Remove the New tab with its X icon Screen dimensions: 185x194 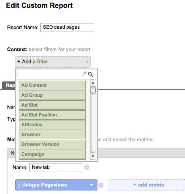tap(87, 167)
